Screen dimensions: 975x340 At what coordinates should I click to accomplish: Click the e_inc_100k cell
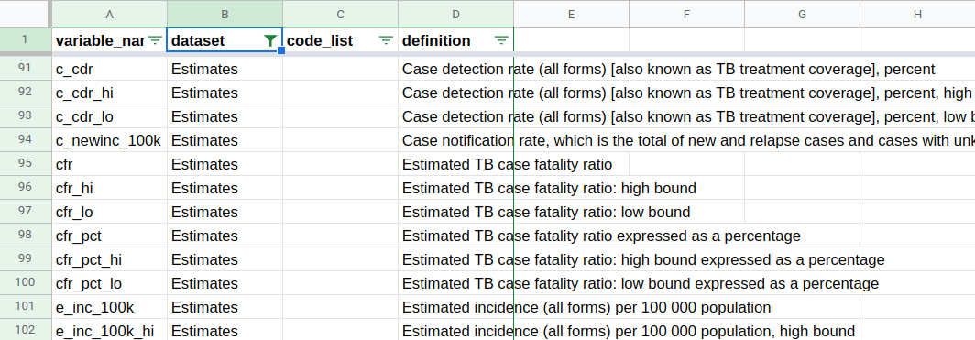click(x=109, y=307)
